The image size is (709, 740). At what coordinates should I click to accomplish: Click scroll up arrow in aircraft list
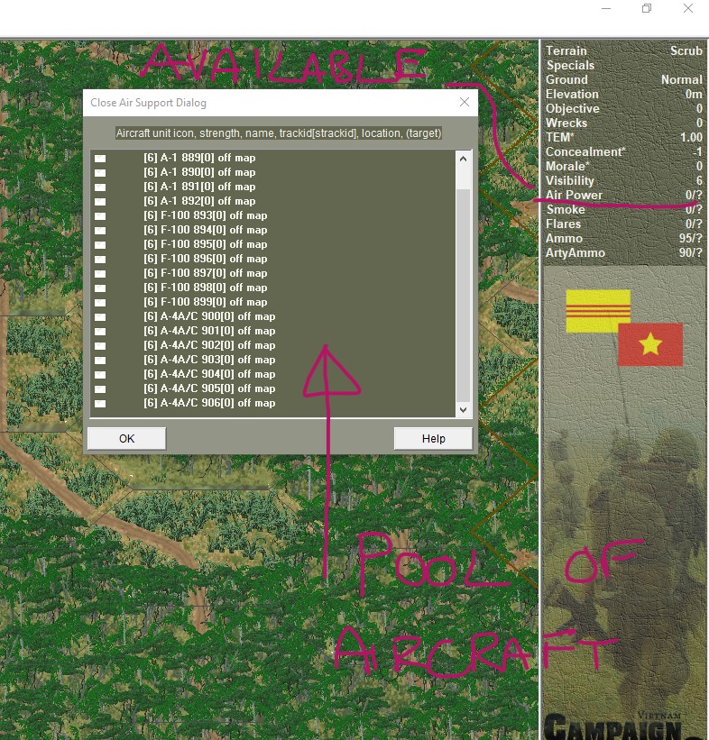tap(463, 159)
